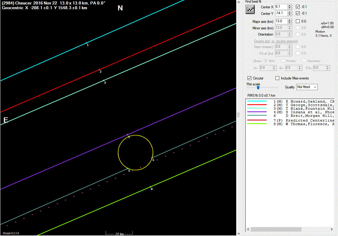Toggle the PA of 2nd fit checkbox
Viewport: 338px width, 236px height.
click(298, 53)
